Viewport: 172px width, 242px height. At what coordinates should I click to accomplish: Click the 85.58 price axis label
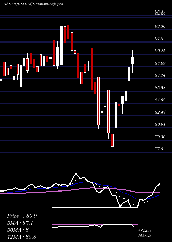coord(160,88)
